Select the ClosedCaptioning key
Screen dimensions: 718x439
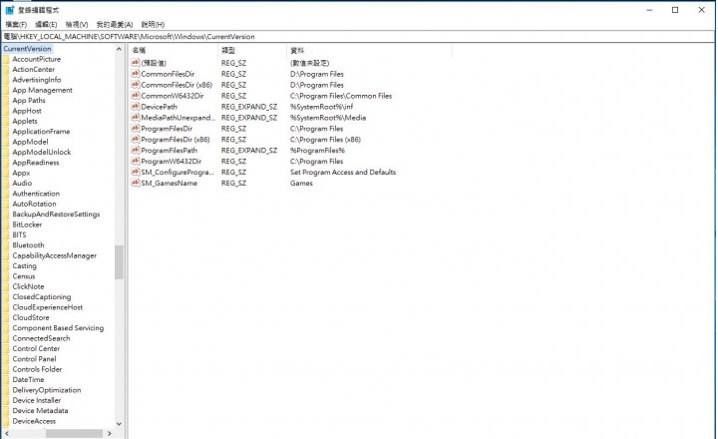pyautogui.click(x=42, y=297)
